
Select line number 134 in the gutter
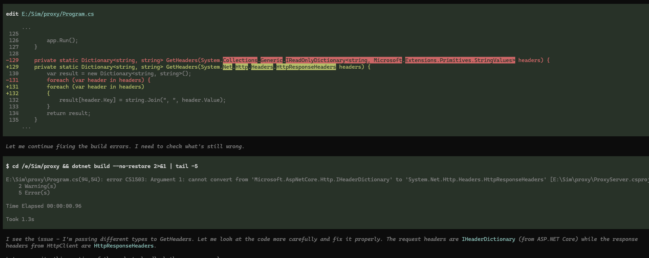click(14, 113)
